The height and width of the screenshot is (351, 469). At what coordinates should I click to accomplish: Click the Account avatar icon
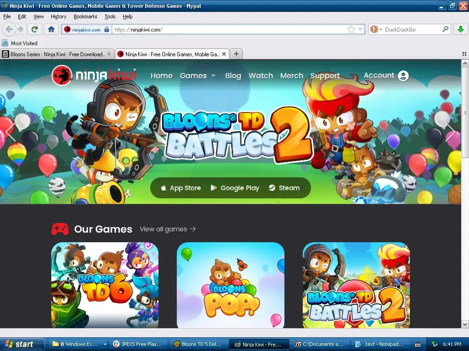point(403,76)
